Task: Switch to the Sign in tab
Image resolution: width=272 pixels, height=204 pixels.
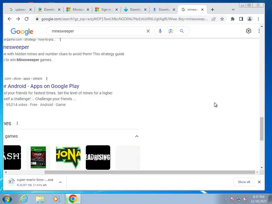Action: [106, 10]
